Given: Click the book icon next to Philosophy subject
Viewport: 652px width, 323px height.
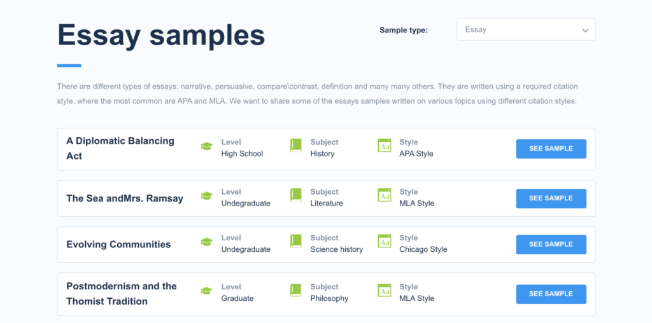Looking at the screenshot, I should pos(295,291).
